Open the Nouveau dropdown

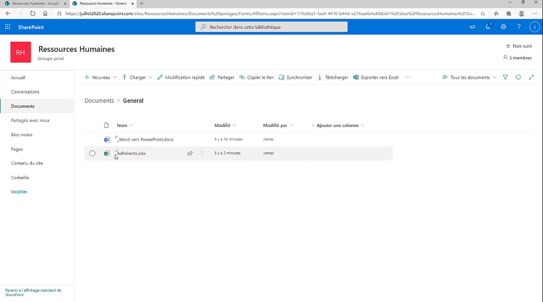click(x=100, y=78)
